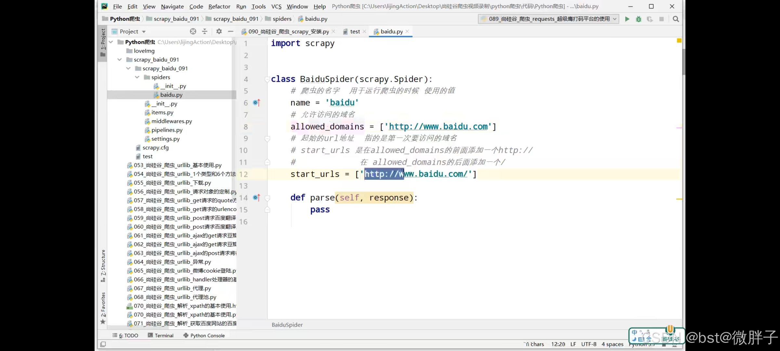The width and height of the screenshot is (780, 351).
Task: Close the test editor tab
Action: (364, 31)
